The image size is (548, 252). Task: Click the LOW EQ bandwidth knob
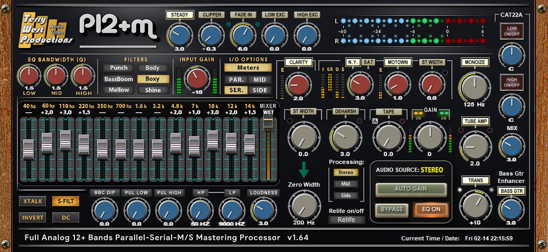(x=30, y=76)
